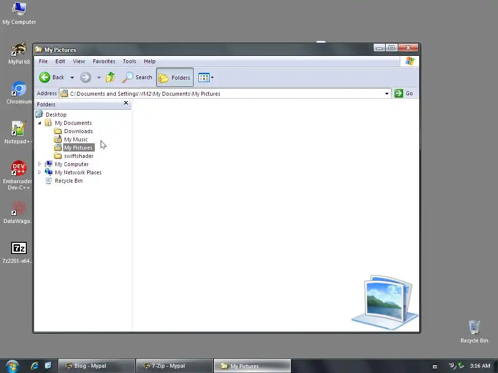Maximize the My Pictures window
498x373 pixels.
[x=391, y=48]
